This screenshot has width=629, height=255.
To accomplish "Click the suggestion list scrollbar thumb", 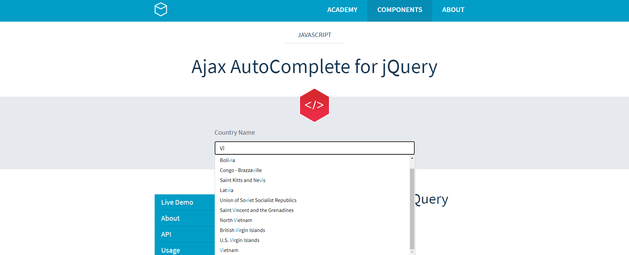I will point(412,209).
